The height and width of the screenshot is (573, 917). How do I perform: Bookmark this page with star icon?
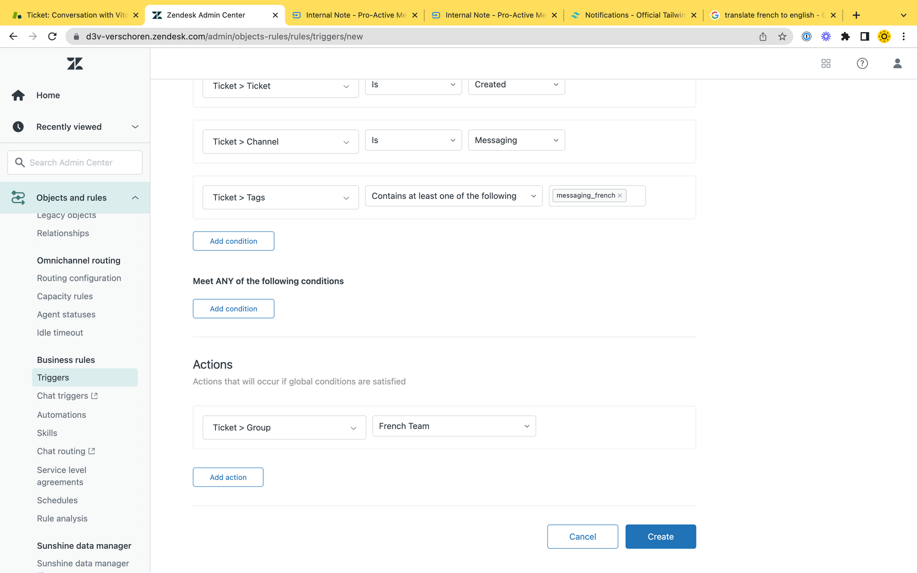click(x=782, y=37)
